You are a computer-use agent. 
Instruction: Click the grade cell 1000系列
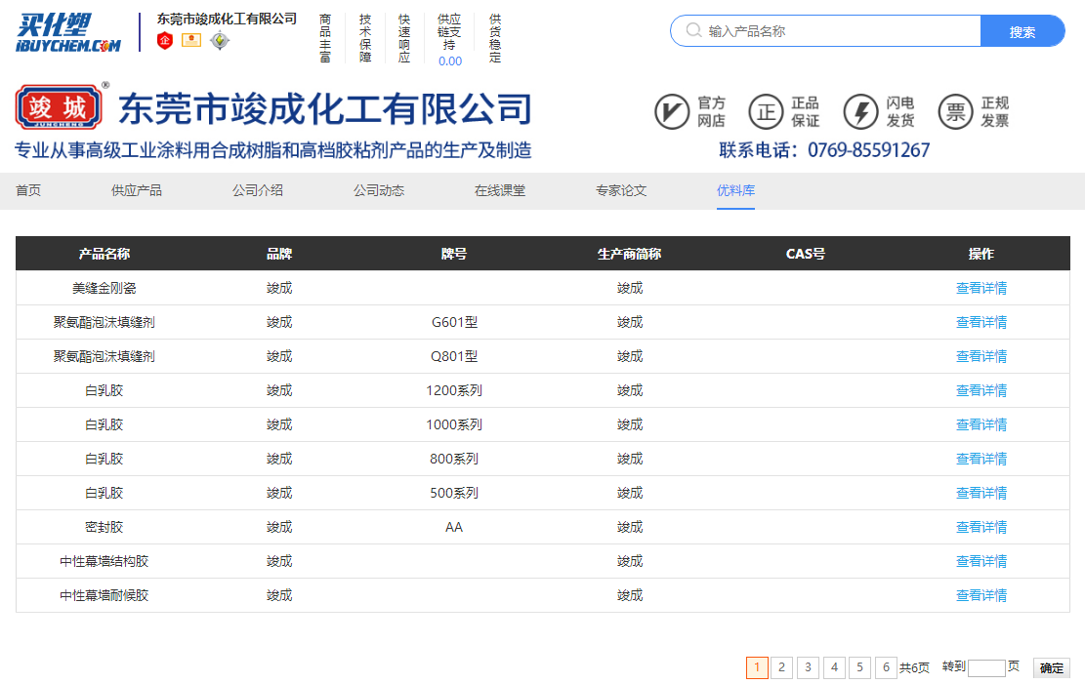[454, 424]
